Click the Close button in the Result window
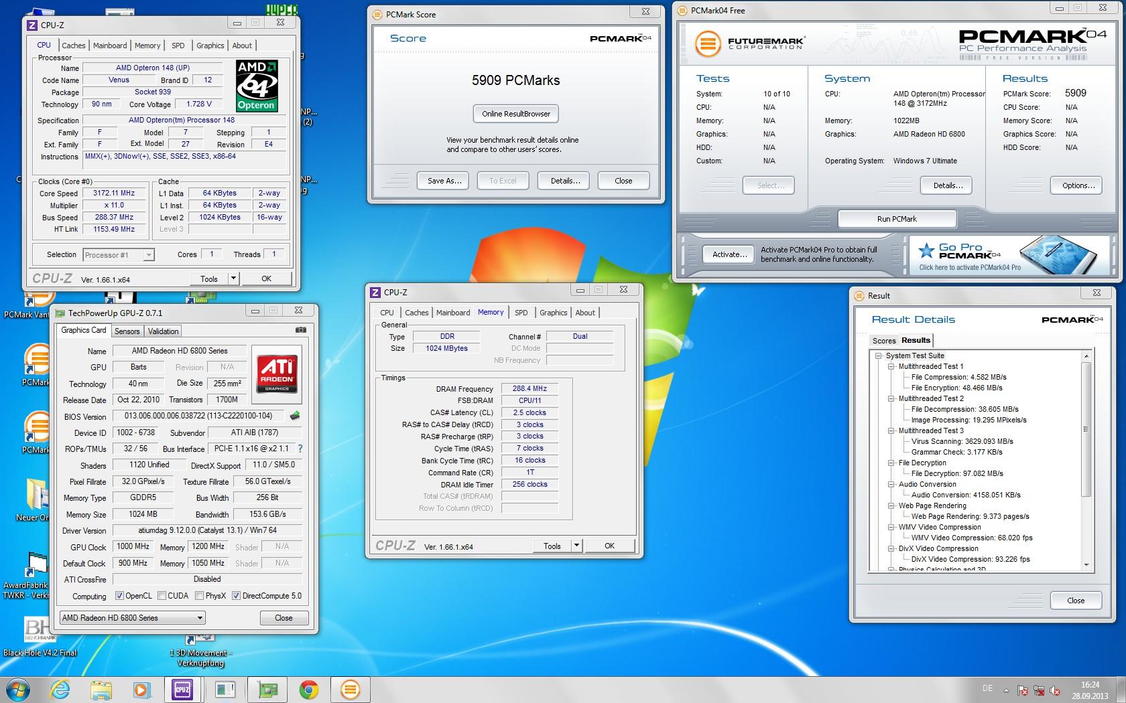1126x703 pixels. (1076, 601)
